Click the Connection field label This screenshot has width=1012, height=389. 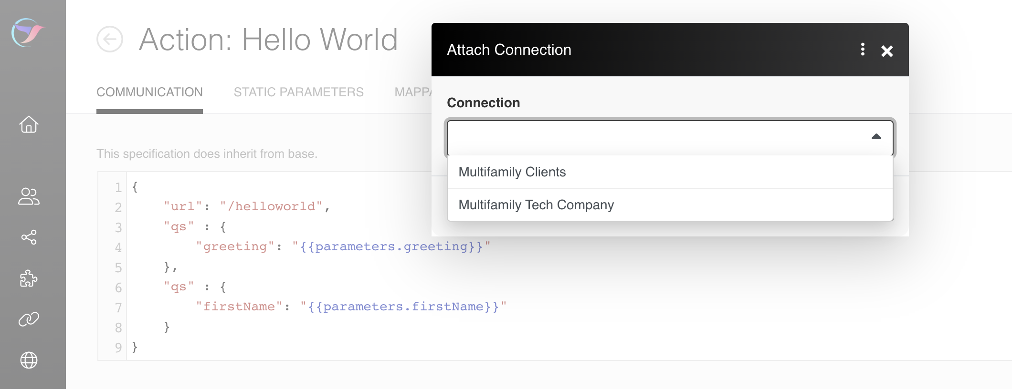[x=483, y=103]
